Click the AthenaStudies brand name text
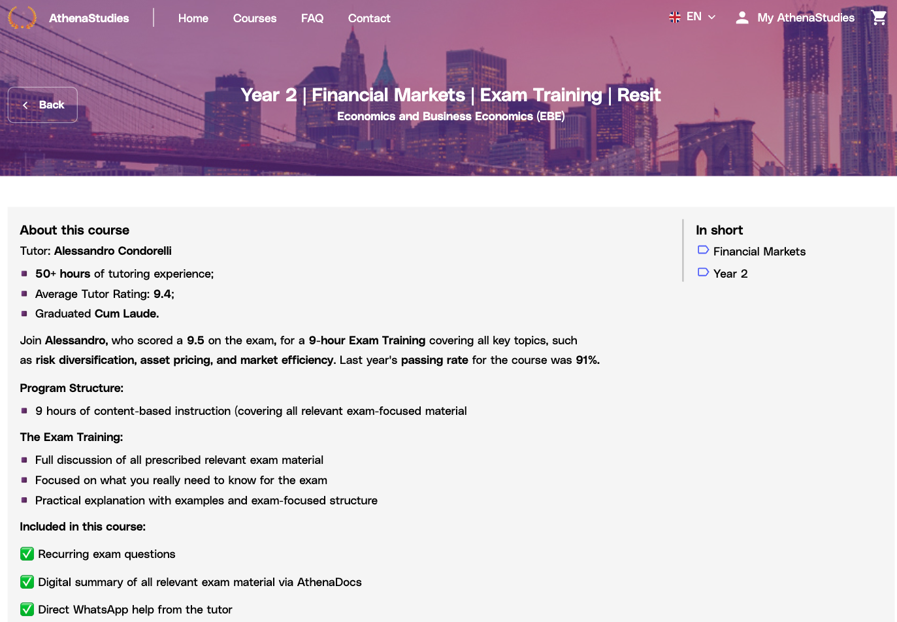The width and height of the screenshot is (897, 622). (x=89, y=18)
